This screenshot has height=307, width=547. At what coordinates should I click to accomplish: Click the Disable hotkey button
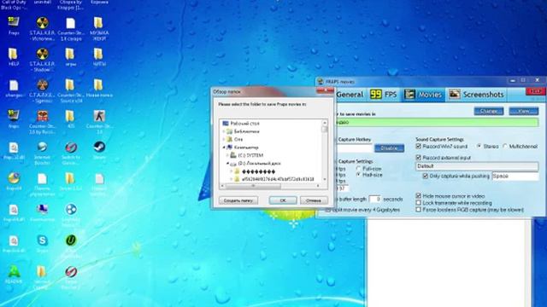point(389,148)
